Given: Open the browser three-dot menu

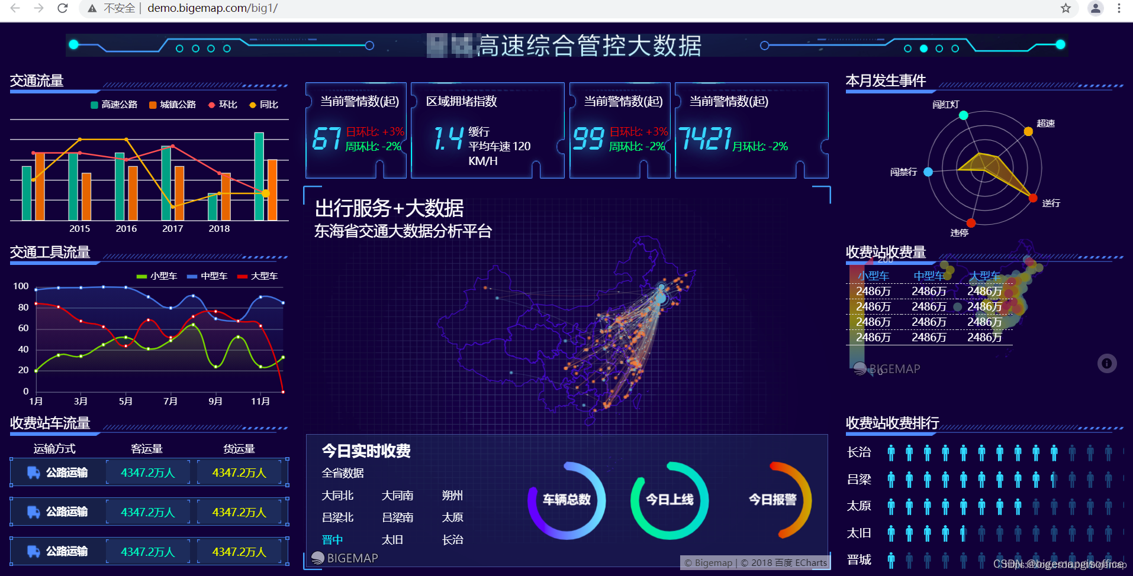Looking at the screenshot, I should 1119,8.
